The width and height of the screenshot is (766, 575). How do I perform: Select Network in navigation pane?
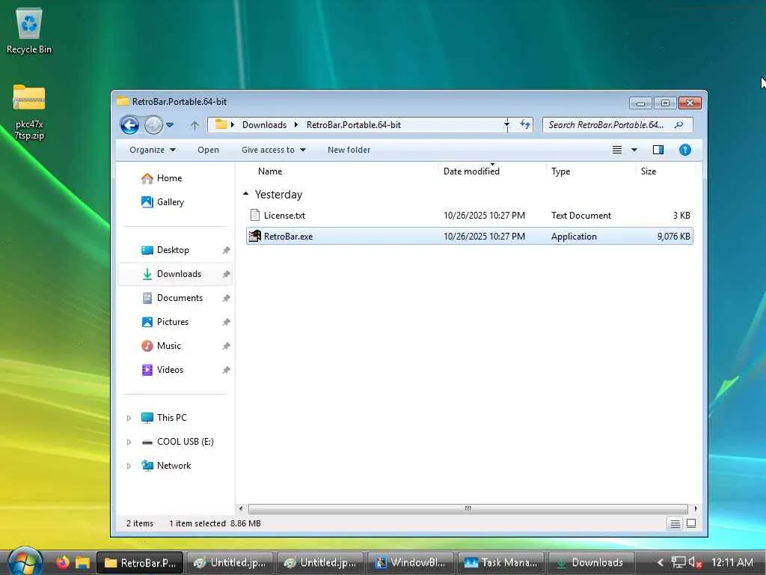[x=174, y=466]
